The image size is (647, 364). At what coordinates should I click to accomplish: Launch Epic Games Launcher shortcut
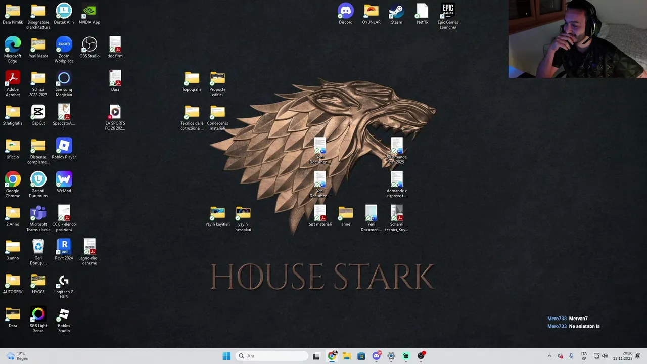coord(448,16)
